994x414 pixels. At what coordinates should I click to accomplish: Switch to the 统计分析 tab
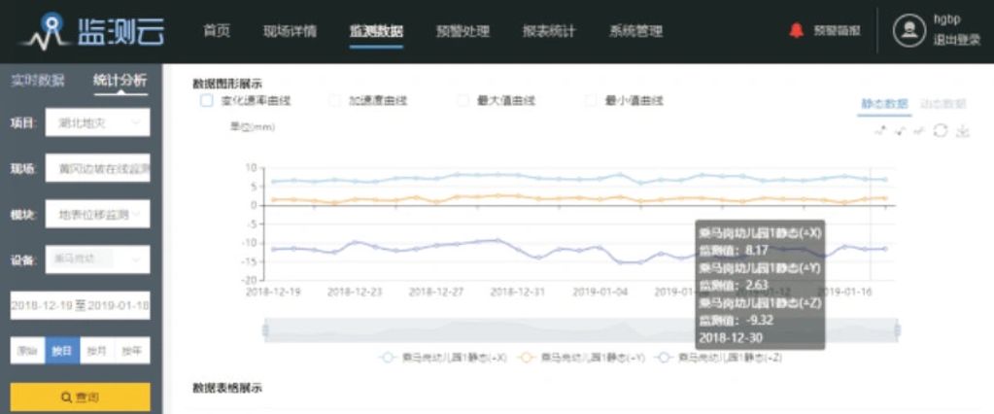[x=120, y=81]
